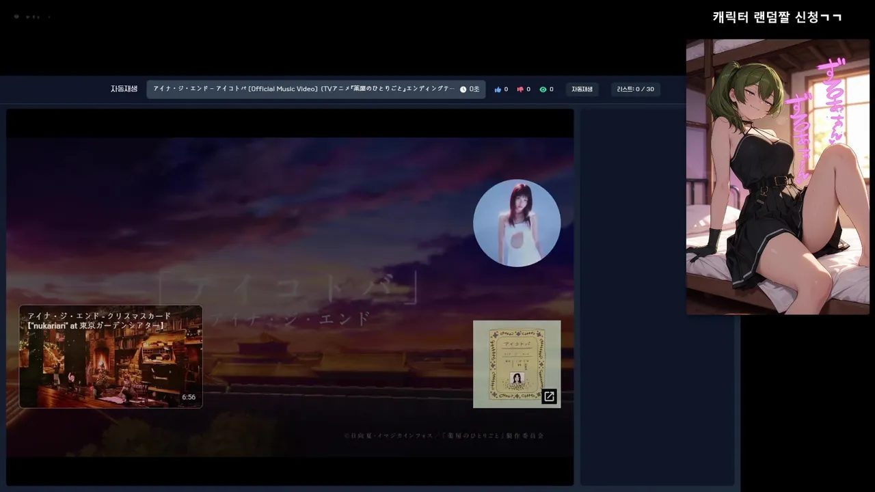This screenshot has height=492, width=875.
Task: Click the circular channel avatar in the video
Action: (517, 223)
